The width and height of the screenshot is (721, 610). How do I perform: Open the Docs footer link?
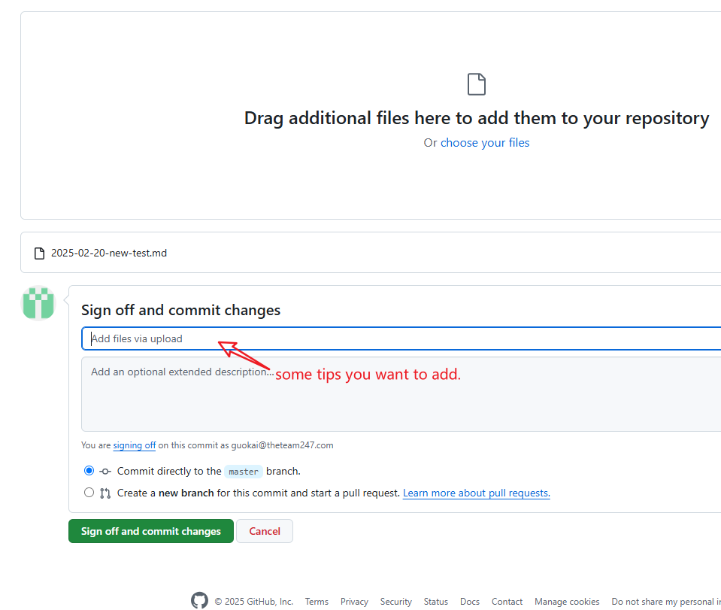coord(469,601)
